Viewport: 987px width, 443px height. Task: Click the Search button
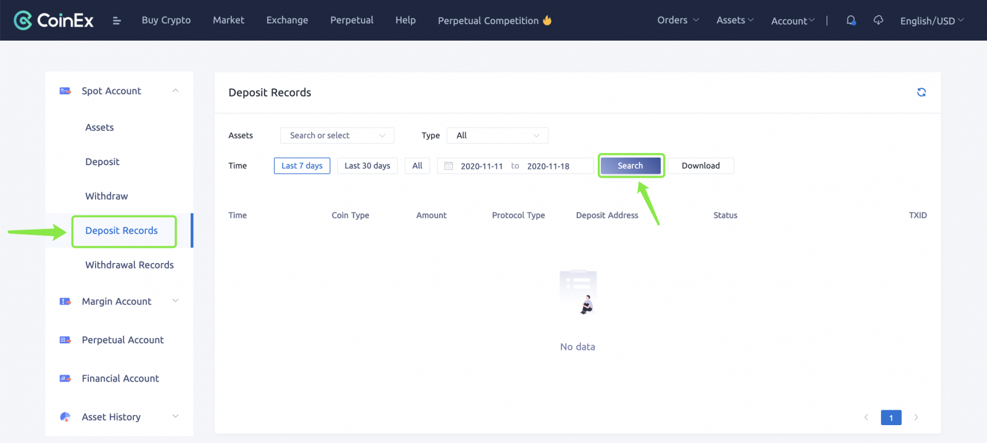click(x=630, y=166)
